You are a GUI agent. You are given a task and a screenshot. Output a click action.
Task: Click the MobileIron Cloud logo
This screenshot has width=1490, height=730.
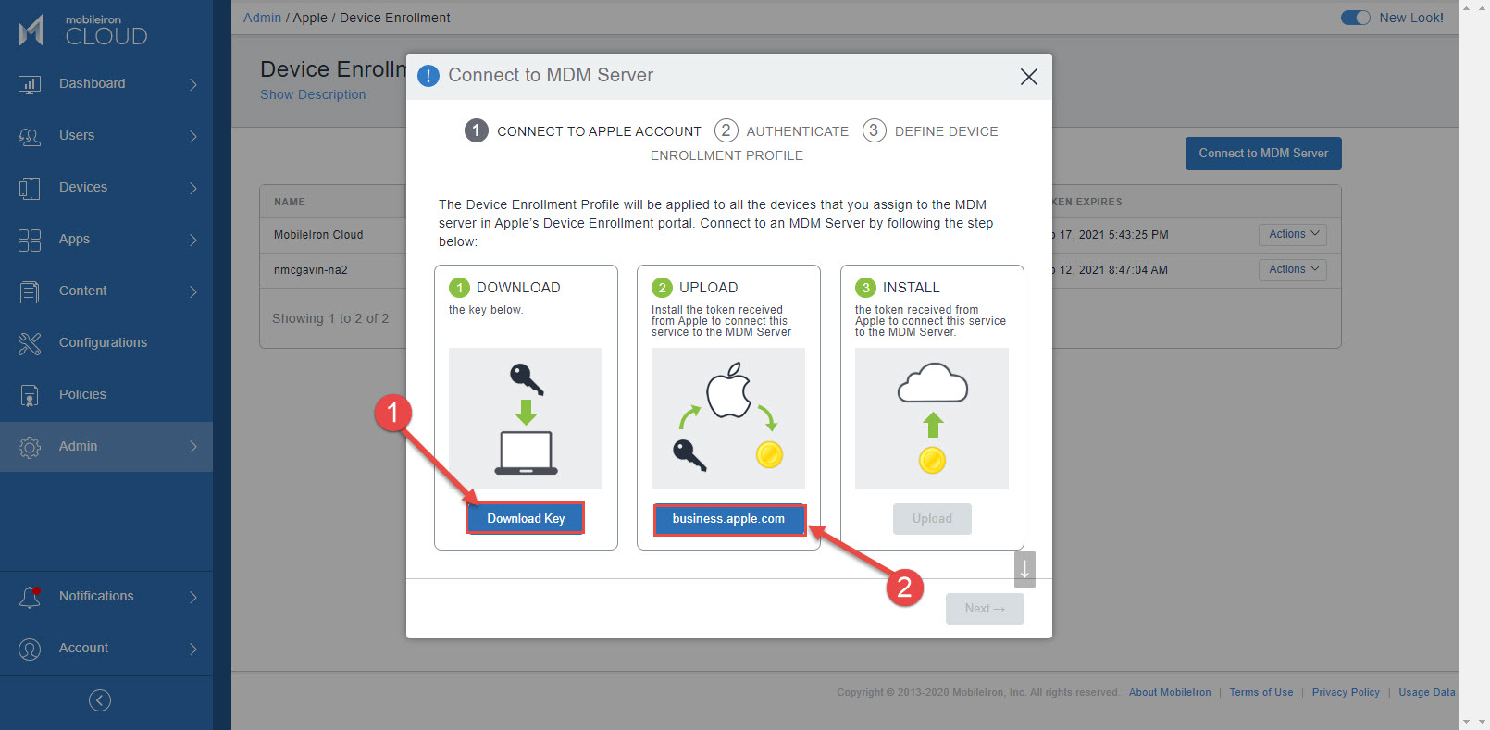pyautogui.click(x=82, y=31)
